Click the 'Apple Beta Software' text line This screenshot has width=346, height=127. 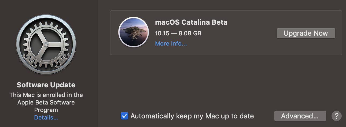point(46,102)
